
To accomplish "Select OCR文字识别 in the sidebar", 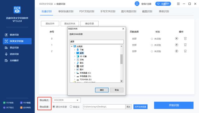I will (x=17, y=41).
